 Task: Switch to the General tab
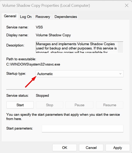click(10, 16)
